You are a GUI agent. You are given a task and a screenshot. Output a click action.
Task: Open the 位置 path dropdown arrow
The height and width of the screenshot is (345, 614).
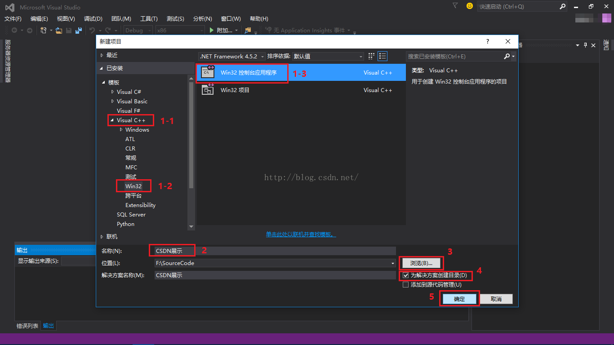(393, 263)
